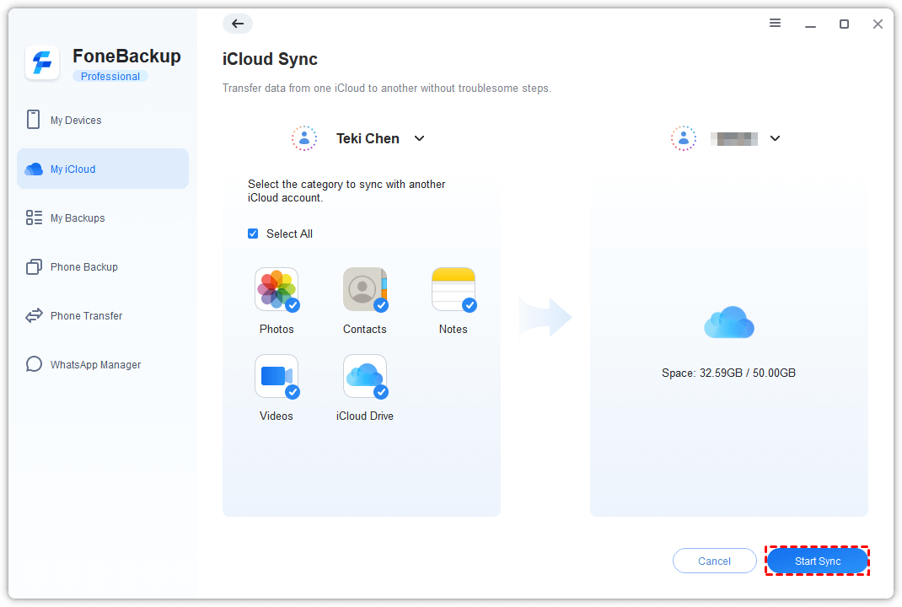Select the Photos category icon
The height and width of the screenshot is (607, 902).
tap(277, 289)
